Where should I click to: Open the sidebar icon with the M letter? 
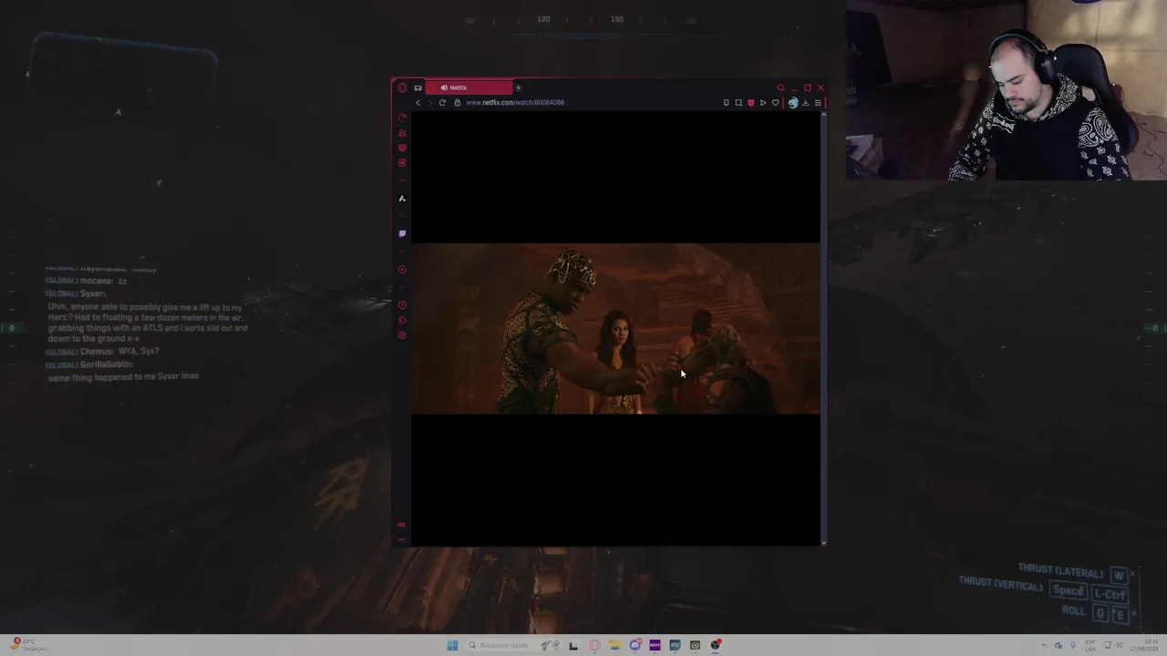[402, 162]
